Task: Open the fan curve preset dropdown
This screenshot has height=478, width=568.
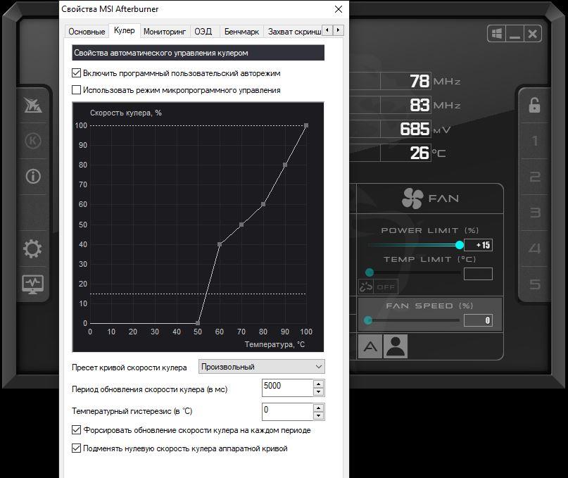Action: (x=261, y=367)
